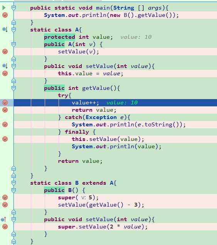217x245 pixels.
Task: Click fold end marker closing class A
Action: [x=14, y=175]
